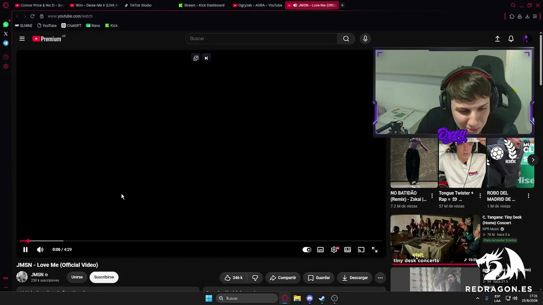Mute the video volume
The image size is (543, 305).
[x=40, y=250]
